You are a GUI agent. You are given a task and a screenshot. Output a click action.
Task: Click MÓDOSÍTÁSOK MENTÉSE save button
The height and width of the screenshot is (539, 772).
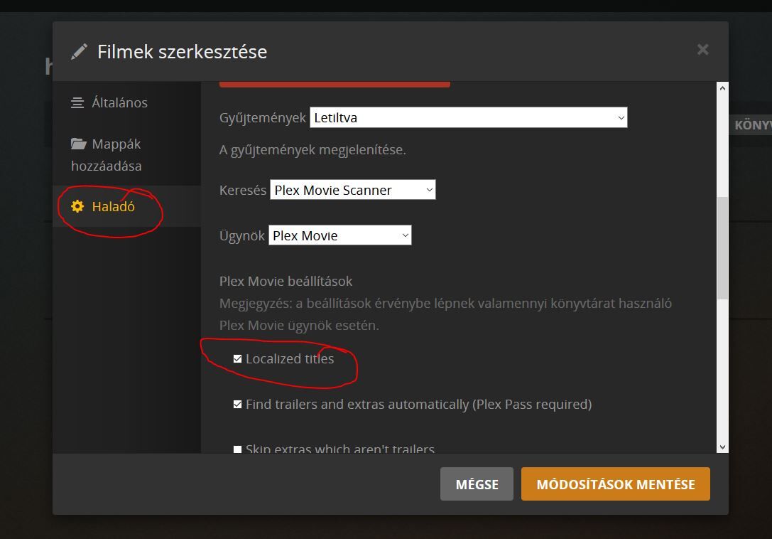(x=616, y=484)
